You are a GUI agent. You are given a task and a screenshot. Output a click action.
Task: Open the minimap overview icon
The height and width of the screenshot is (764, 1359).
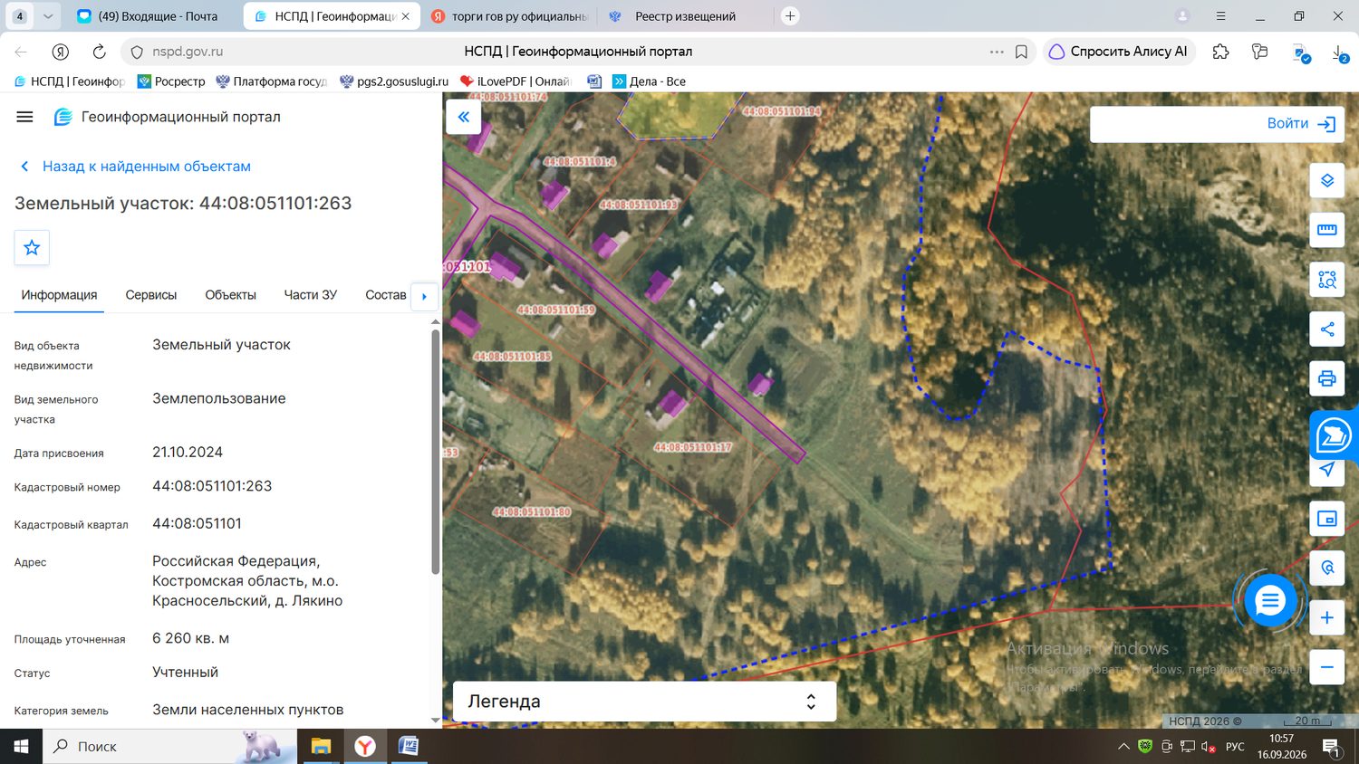tap(1327, 519)
